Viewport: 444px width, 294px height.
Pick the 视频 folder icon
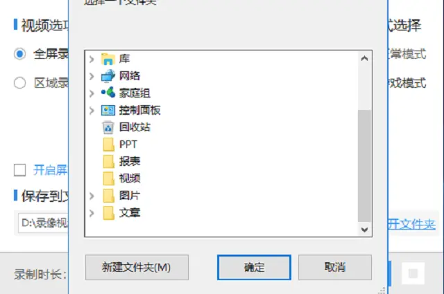coord(108,178)
